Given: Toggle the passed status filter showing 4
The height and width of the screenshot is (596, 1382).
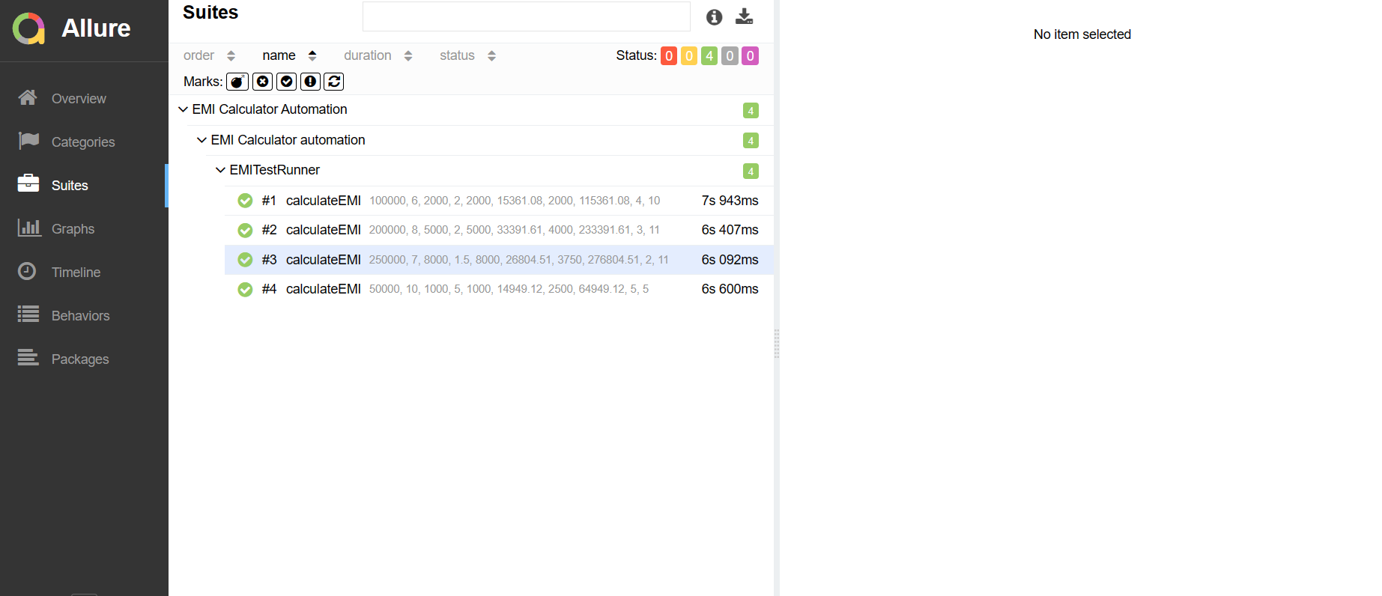Looking at the screenshot, I should click(709, 56).
